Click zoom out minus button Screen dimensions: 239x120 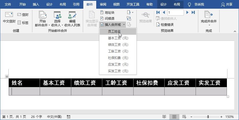pos(191,117)
